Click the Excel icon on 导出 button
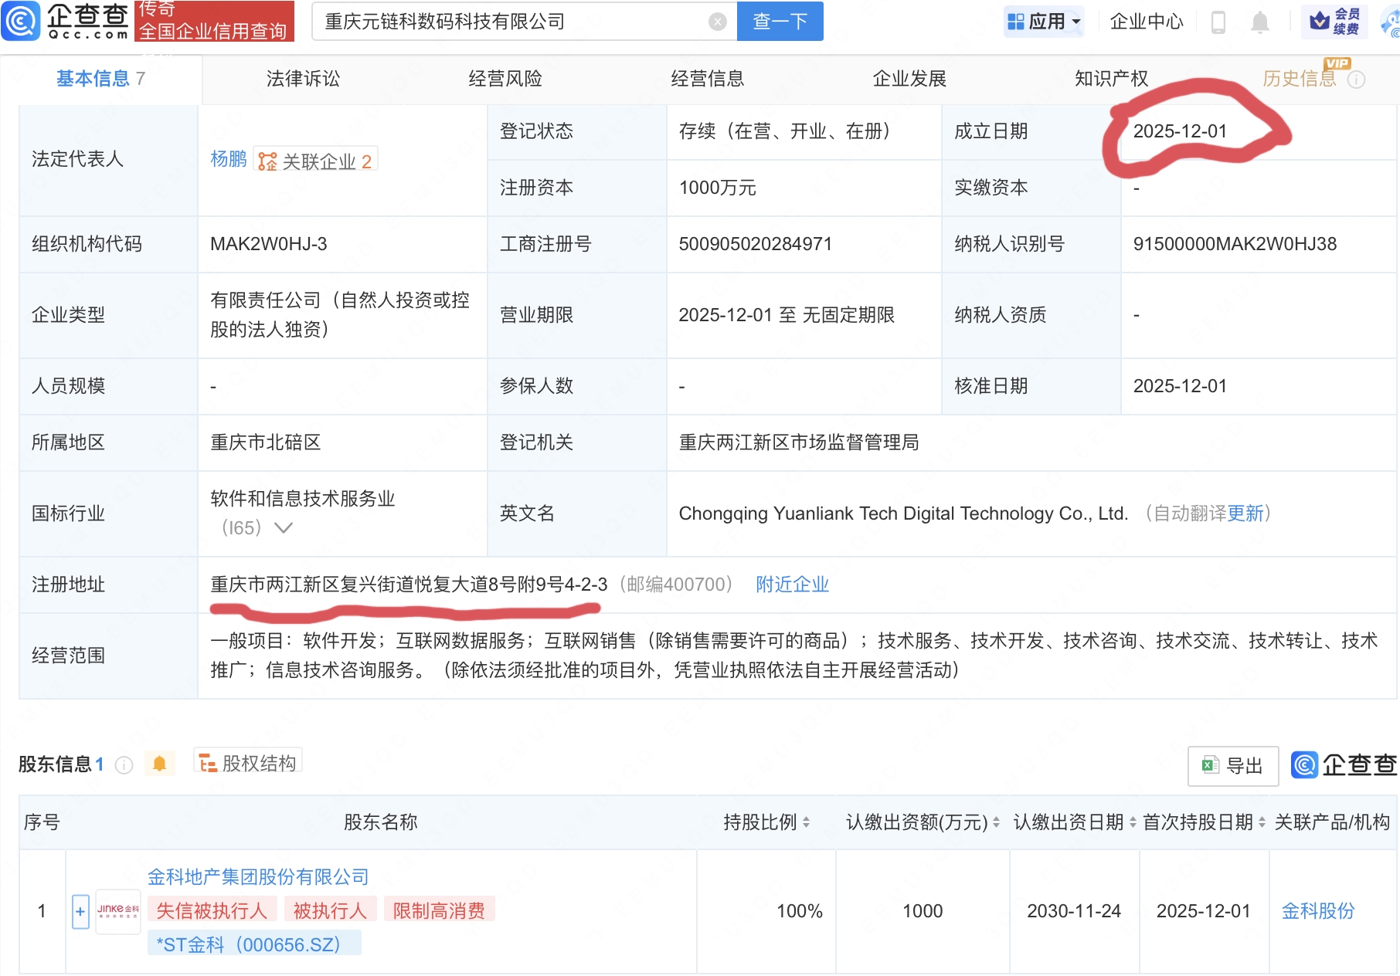The height and width of the screenshot is (976, 1400). 1210,765
